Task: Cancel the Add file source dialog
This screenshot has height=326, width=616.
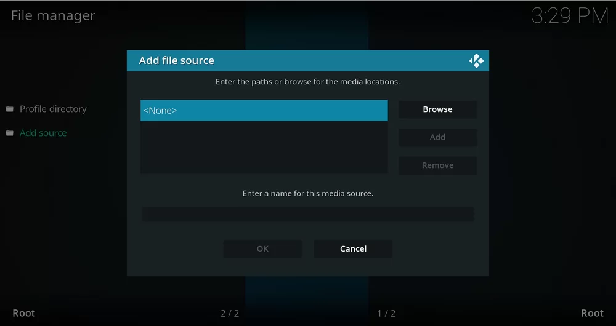Action: pyautogui.click(x=353, y=248)
